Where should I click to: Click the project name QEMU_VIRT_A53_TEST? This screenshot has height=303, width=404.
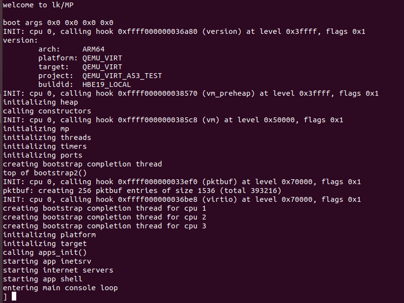pos(122,76)
